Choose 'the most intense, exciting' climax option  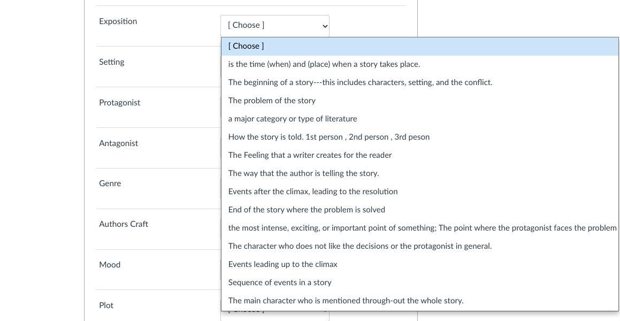click(x=422, y=228)
